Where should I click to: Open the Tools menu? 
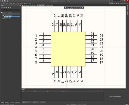[x=17, y=3]
